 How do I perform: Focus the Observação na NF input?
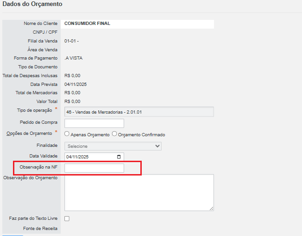(94, 168)
